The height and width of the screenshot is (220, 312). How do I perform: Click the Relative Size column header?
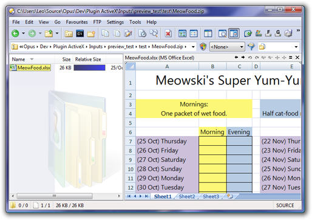88,60
